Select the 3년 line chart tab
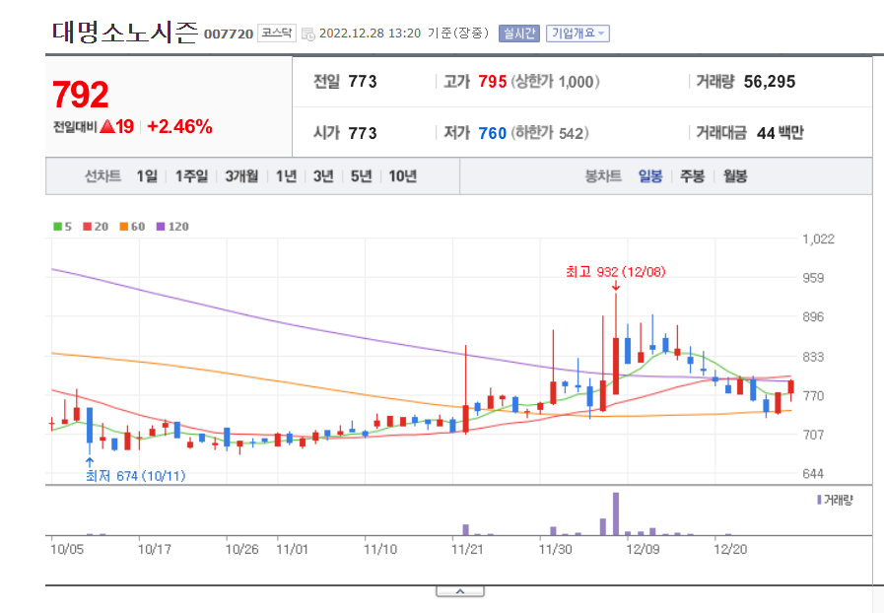This screenshot has height=613, width=884. [x=323, y=176]
